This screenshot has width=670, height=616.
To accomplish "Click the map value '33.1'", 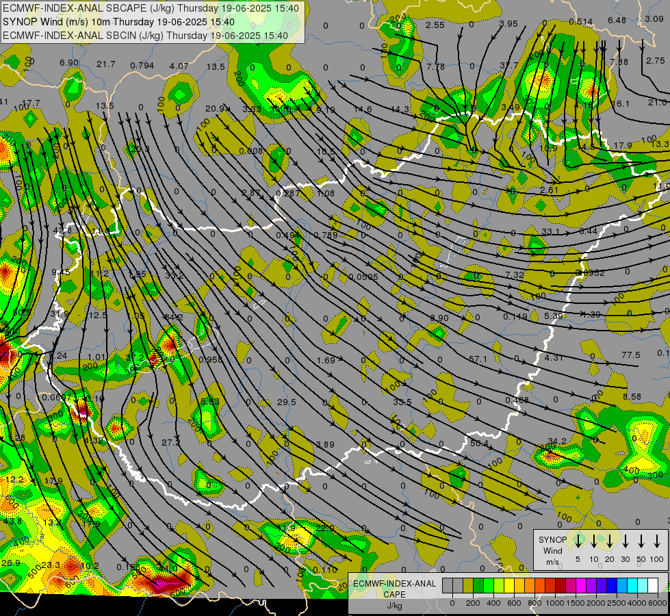I will point(550,232).
